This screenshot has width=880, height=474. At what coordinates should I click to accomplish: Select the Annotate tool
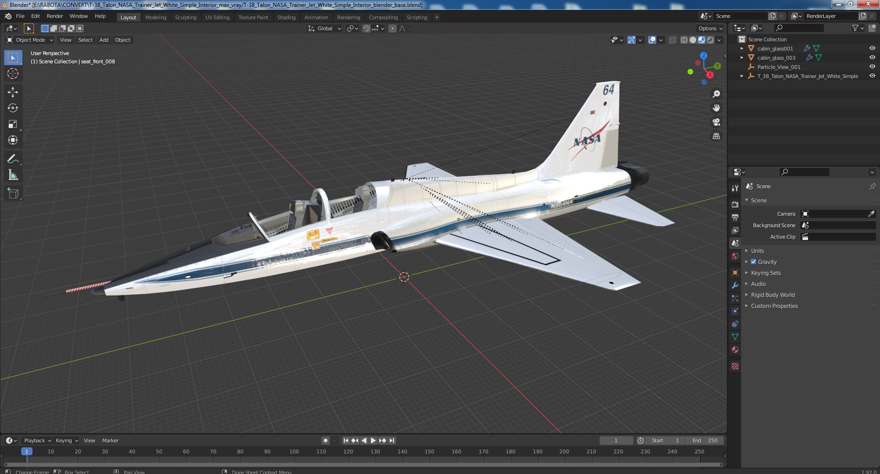pos(13,159)
